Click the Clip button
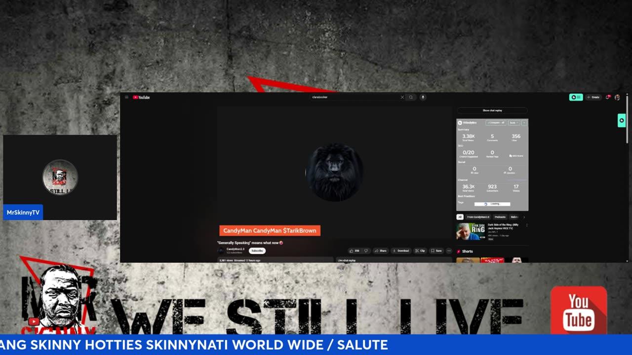 click(420, 250)
